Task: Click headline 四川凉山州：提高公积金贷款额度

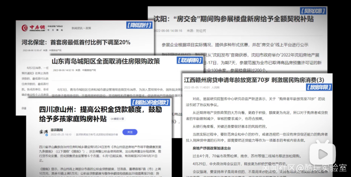Action: pos(100,110)
